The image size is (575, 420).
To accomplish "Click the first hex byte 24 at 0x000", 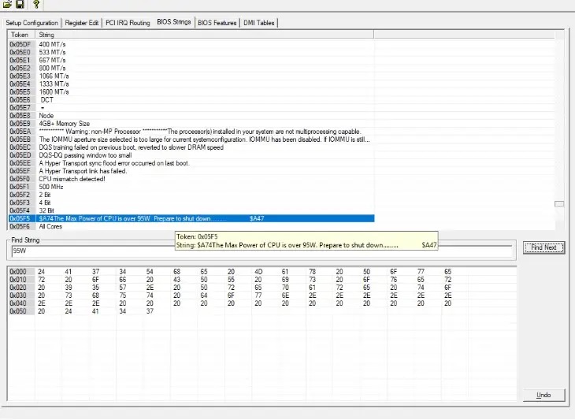I will point(42,272).
